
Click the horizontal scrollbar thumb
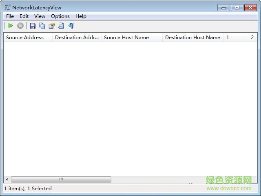pos(61,179)
